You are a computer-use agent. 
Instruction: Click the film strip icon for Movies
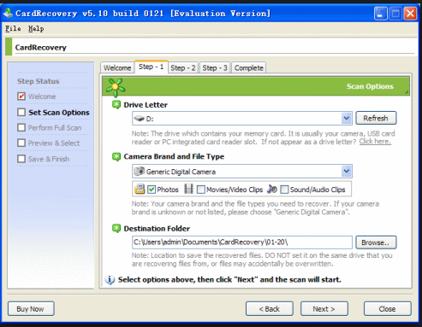(188, 189)
